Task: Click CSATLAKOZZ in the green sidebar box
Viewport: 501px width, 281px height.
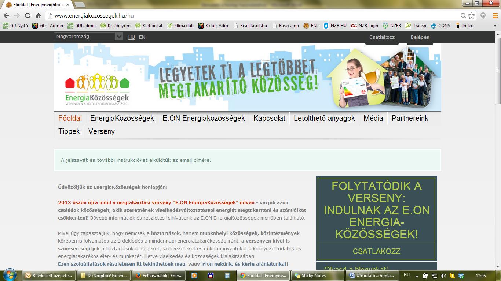Action: pos(376,251)
